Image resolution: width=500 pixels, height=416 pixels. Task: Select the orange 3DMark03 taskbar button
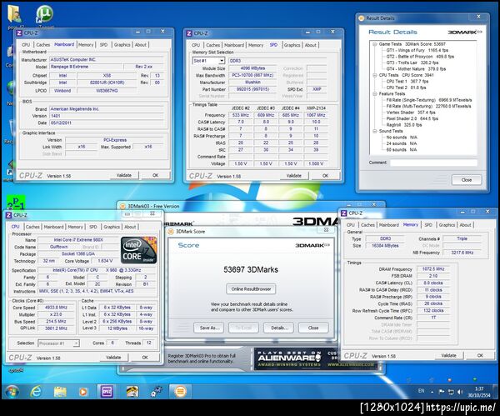pyautogui.click(x=181, y=392)
